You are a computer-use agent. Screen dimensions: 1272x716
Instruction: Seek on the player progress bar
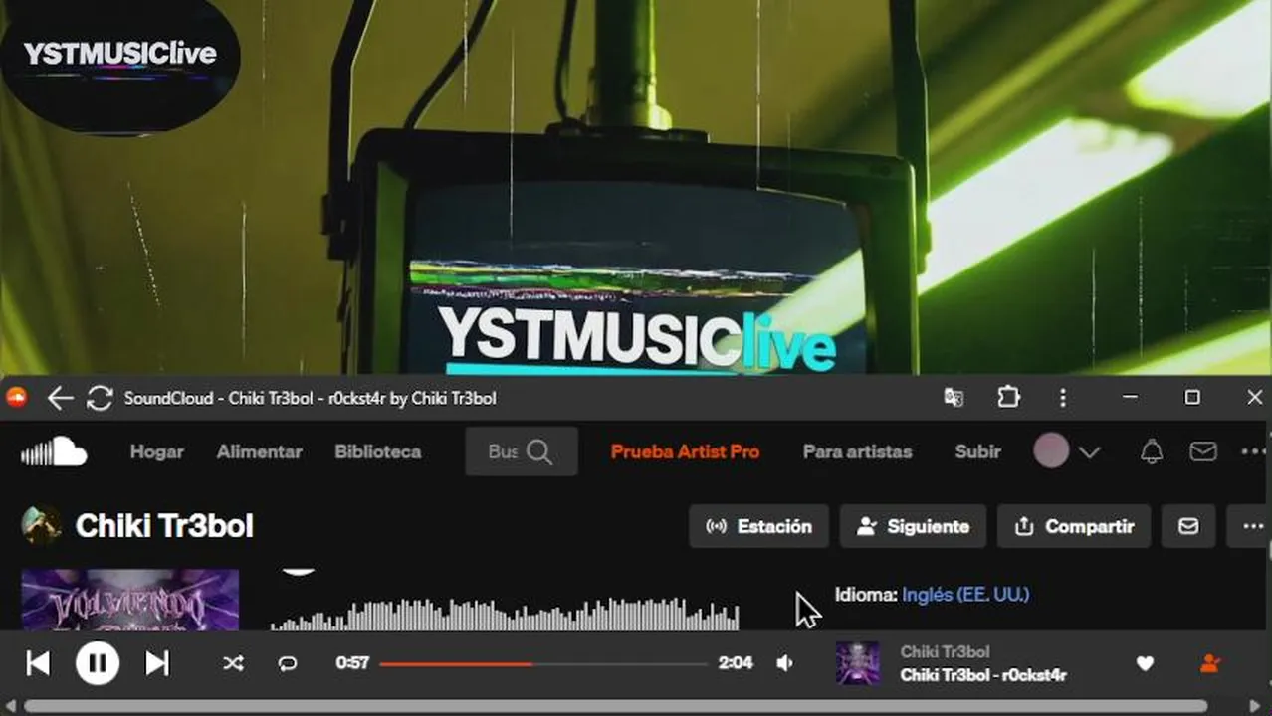[x=543, y=663]
